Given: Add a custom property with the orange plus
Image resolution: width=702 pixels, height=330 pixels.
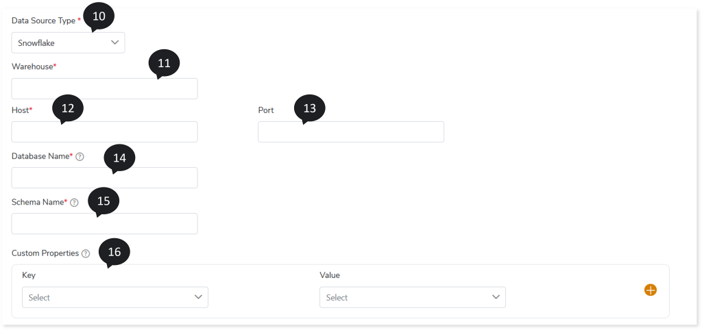Looking at the screenshot, I should click(651, 290).
